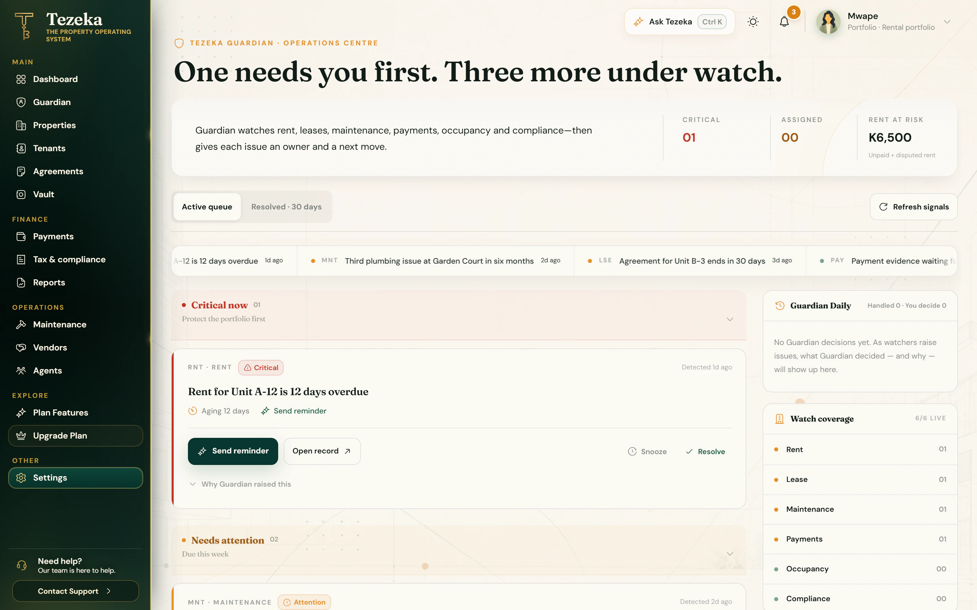Open the Agents section
Screen dimensions: 977x610
(76, 370)
